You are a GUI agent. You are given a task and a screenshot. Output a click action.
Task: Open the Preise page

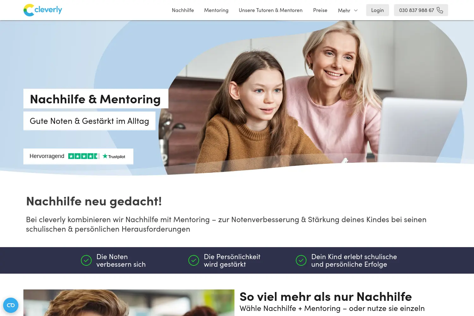(x=320, y=10)
